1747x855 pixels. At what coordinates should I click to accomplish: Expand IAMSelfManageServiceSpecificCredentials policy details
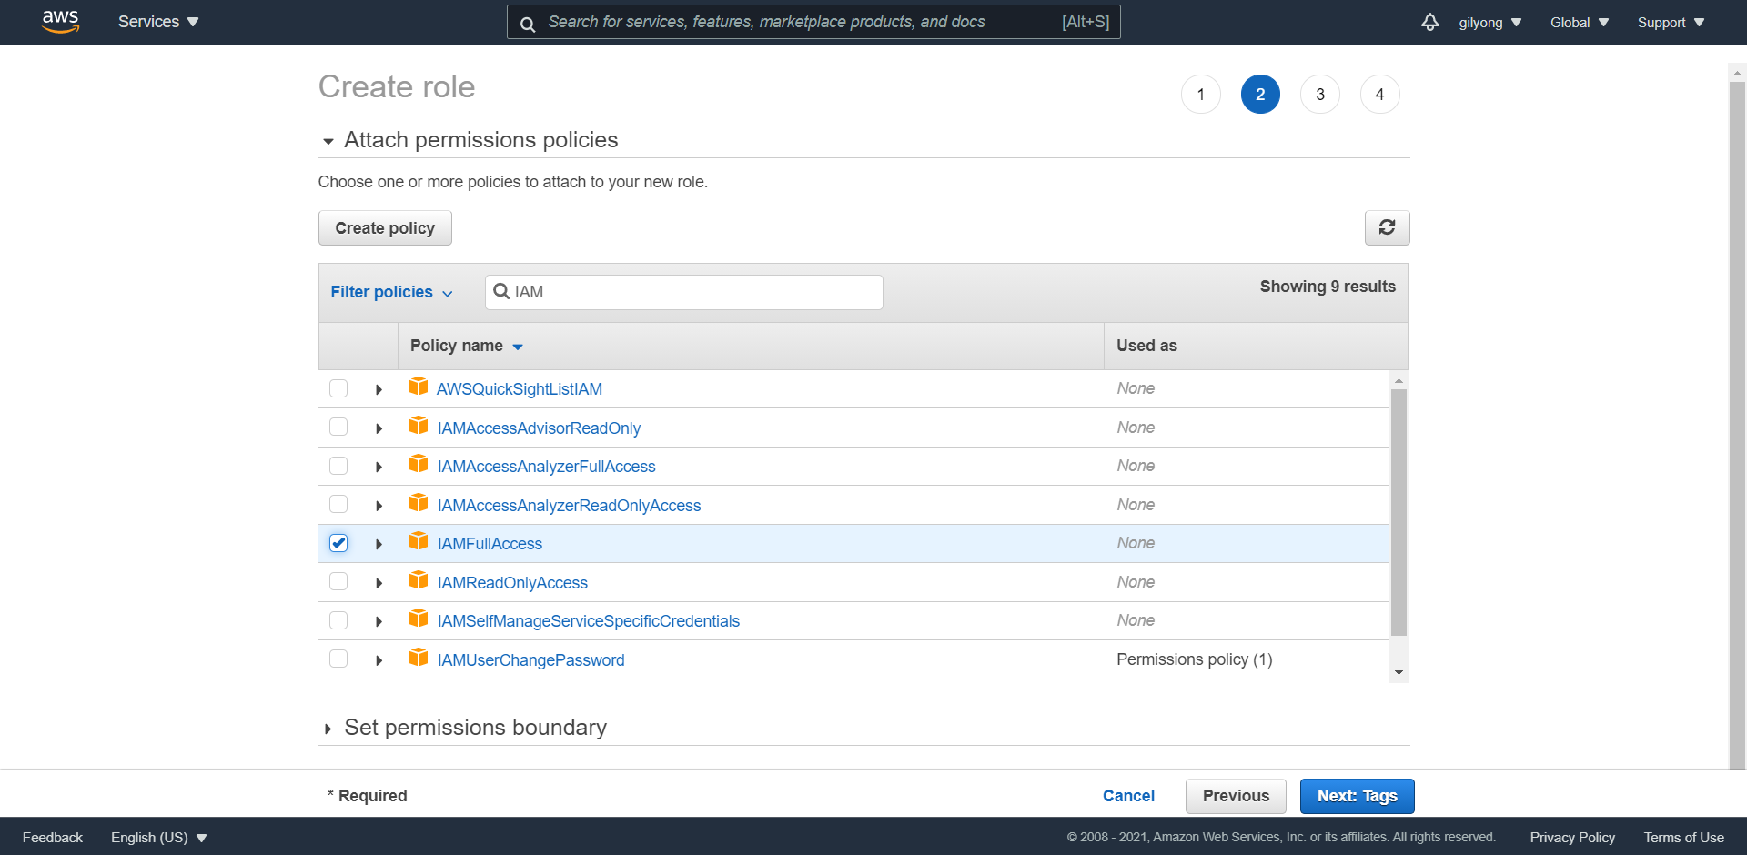[x=379, y=621]
